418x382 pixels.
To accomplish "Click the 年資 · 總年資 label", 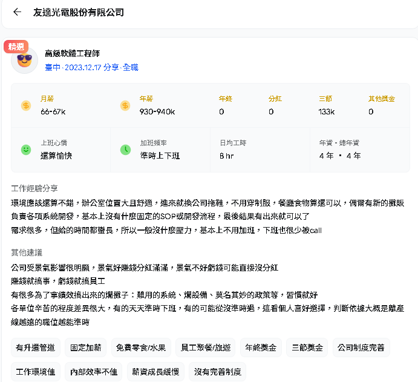I will click(x=339, y=143).
